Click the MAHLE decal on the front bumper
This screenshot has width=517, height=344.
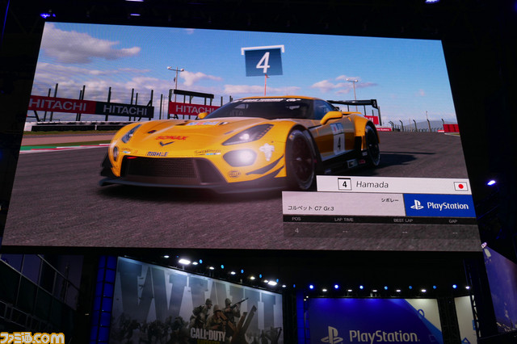pos(157,154)
